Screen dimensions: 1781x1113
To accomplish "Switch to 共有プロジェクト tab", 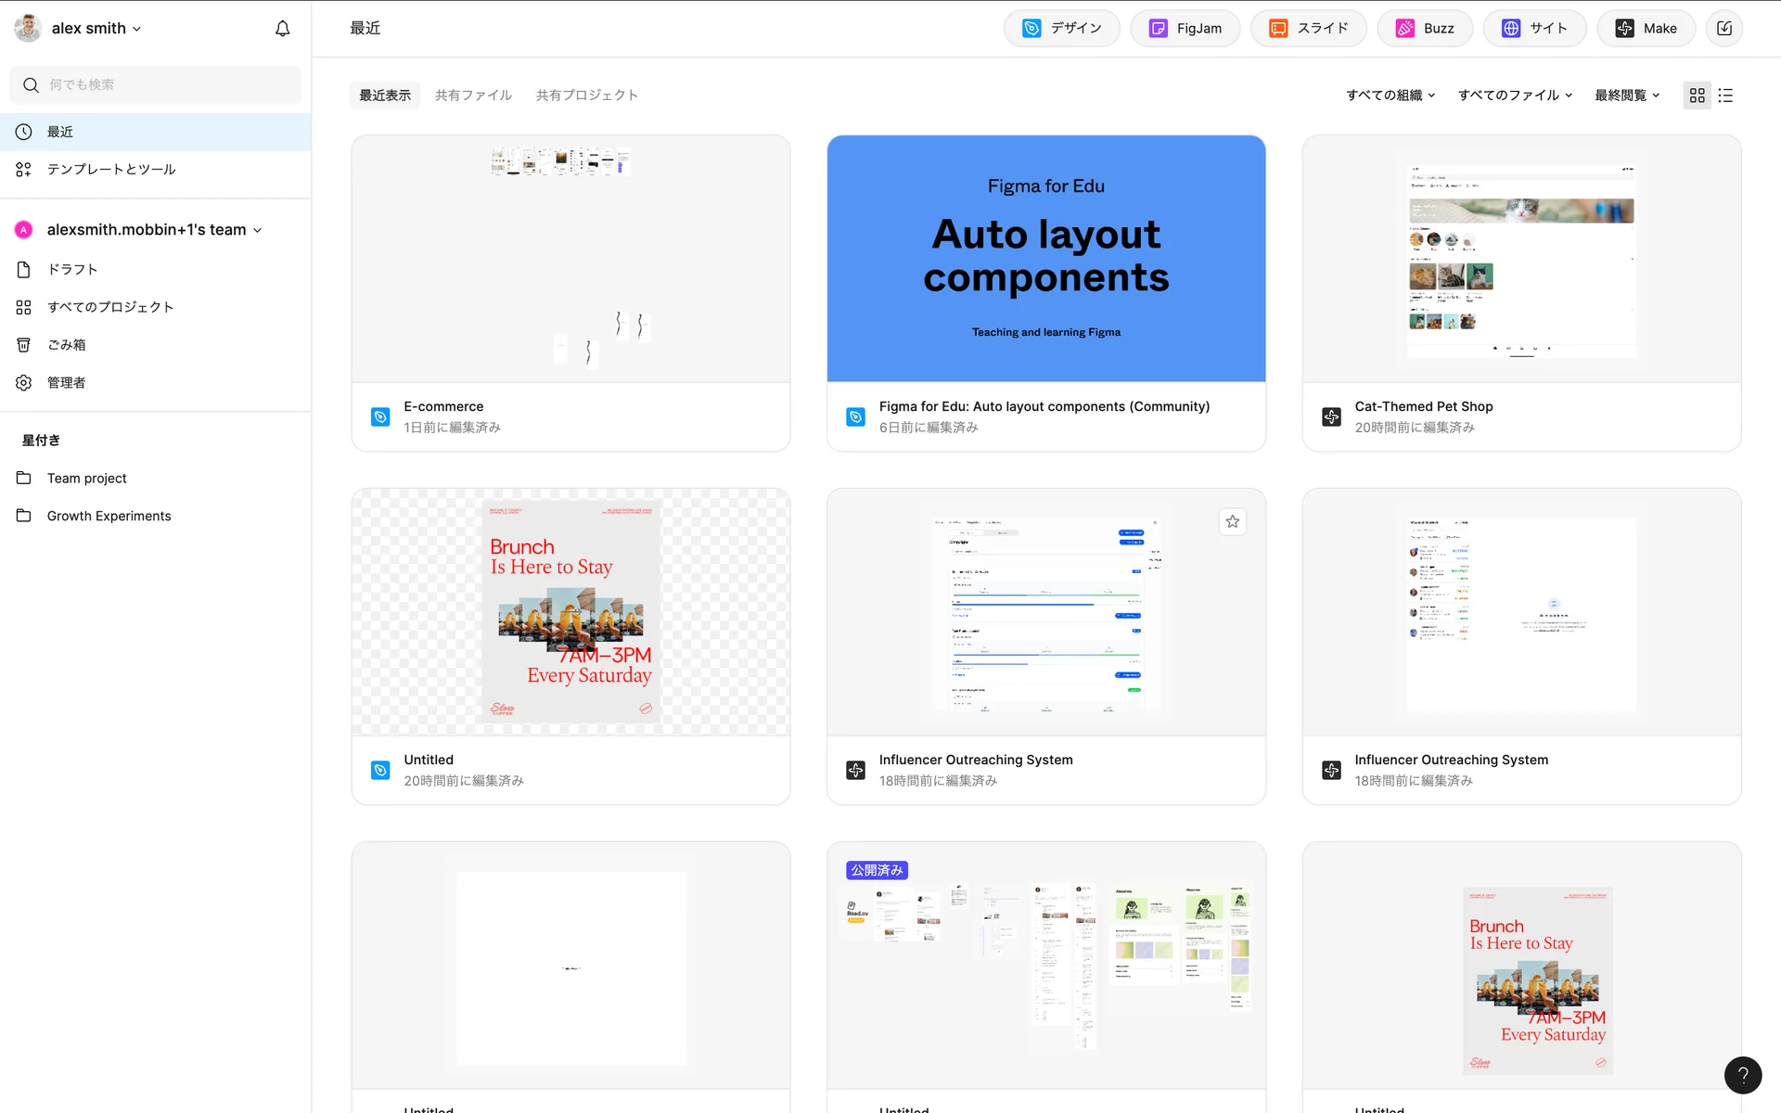I will pos(586,96).
